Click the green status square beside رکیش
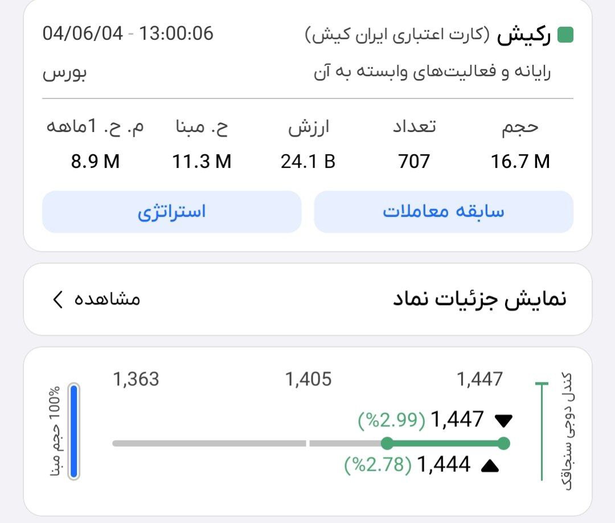The height and width of the screenshot is (523, 615). 565,35
